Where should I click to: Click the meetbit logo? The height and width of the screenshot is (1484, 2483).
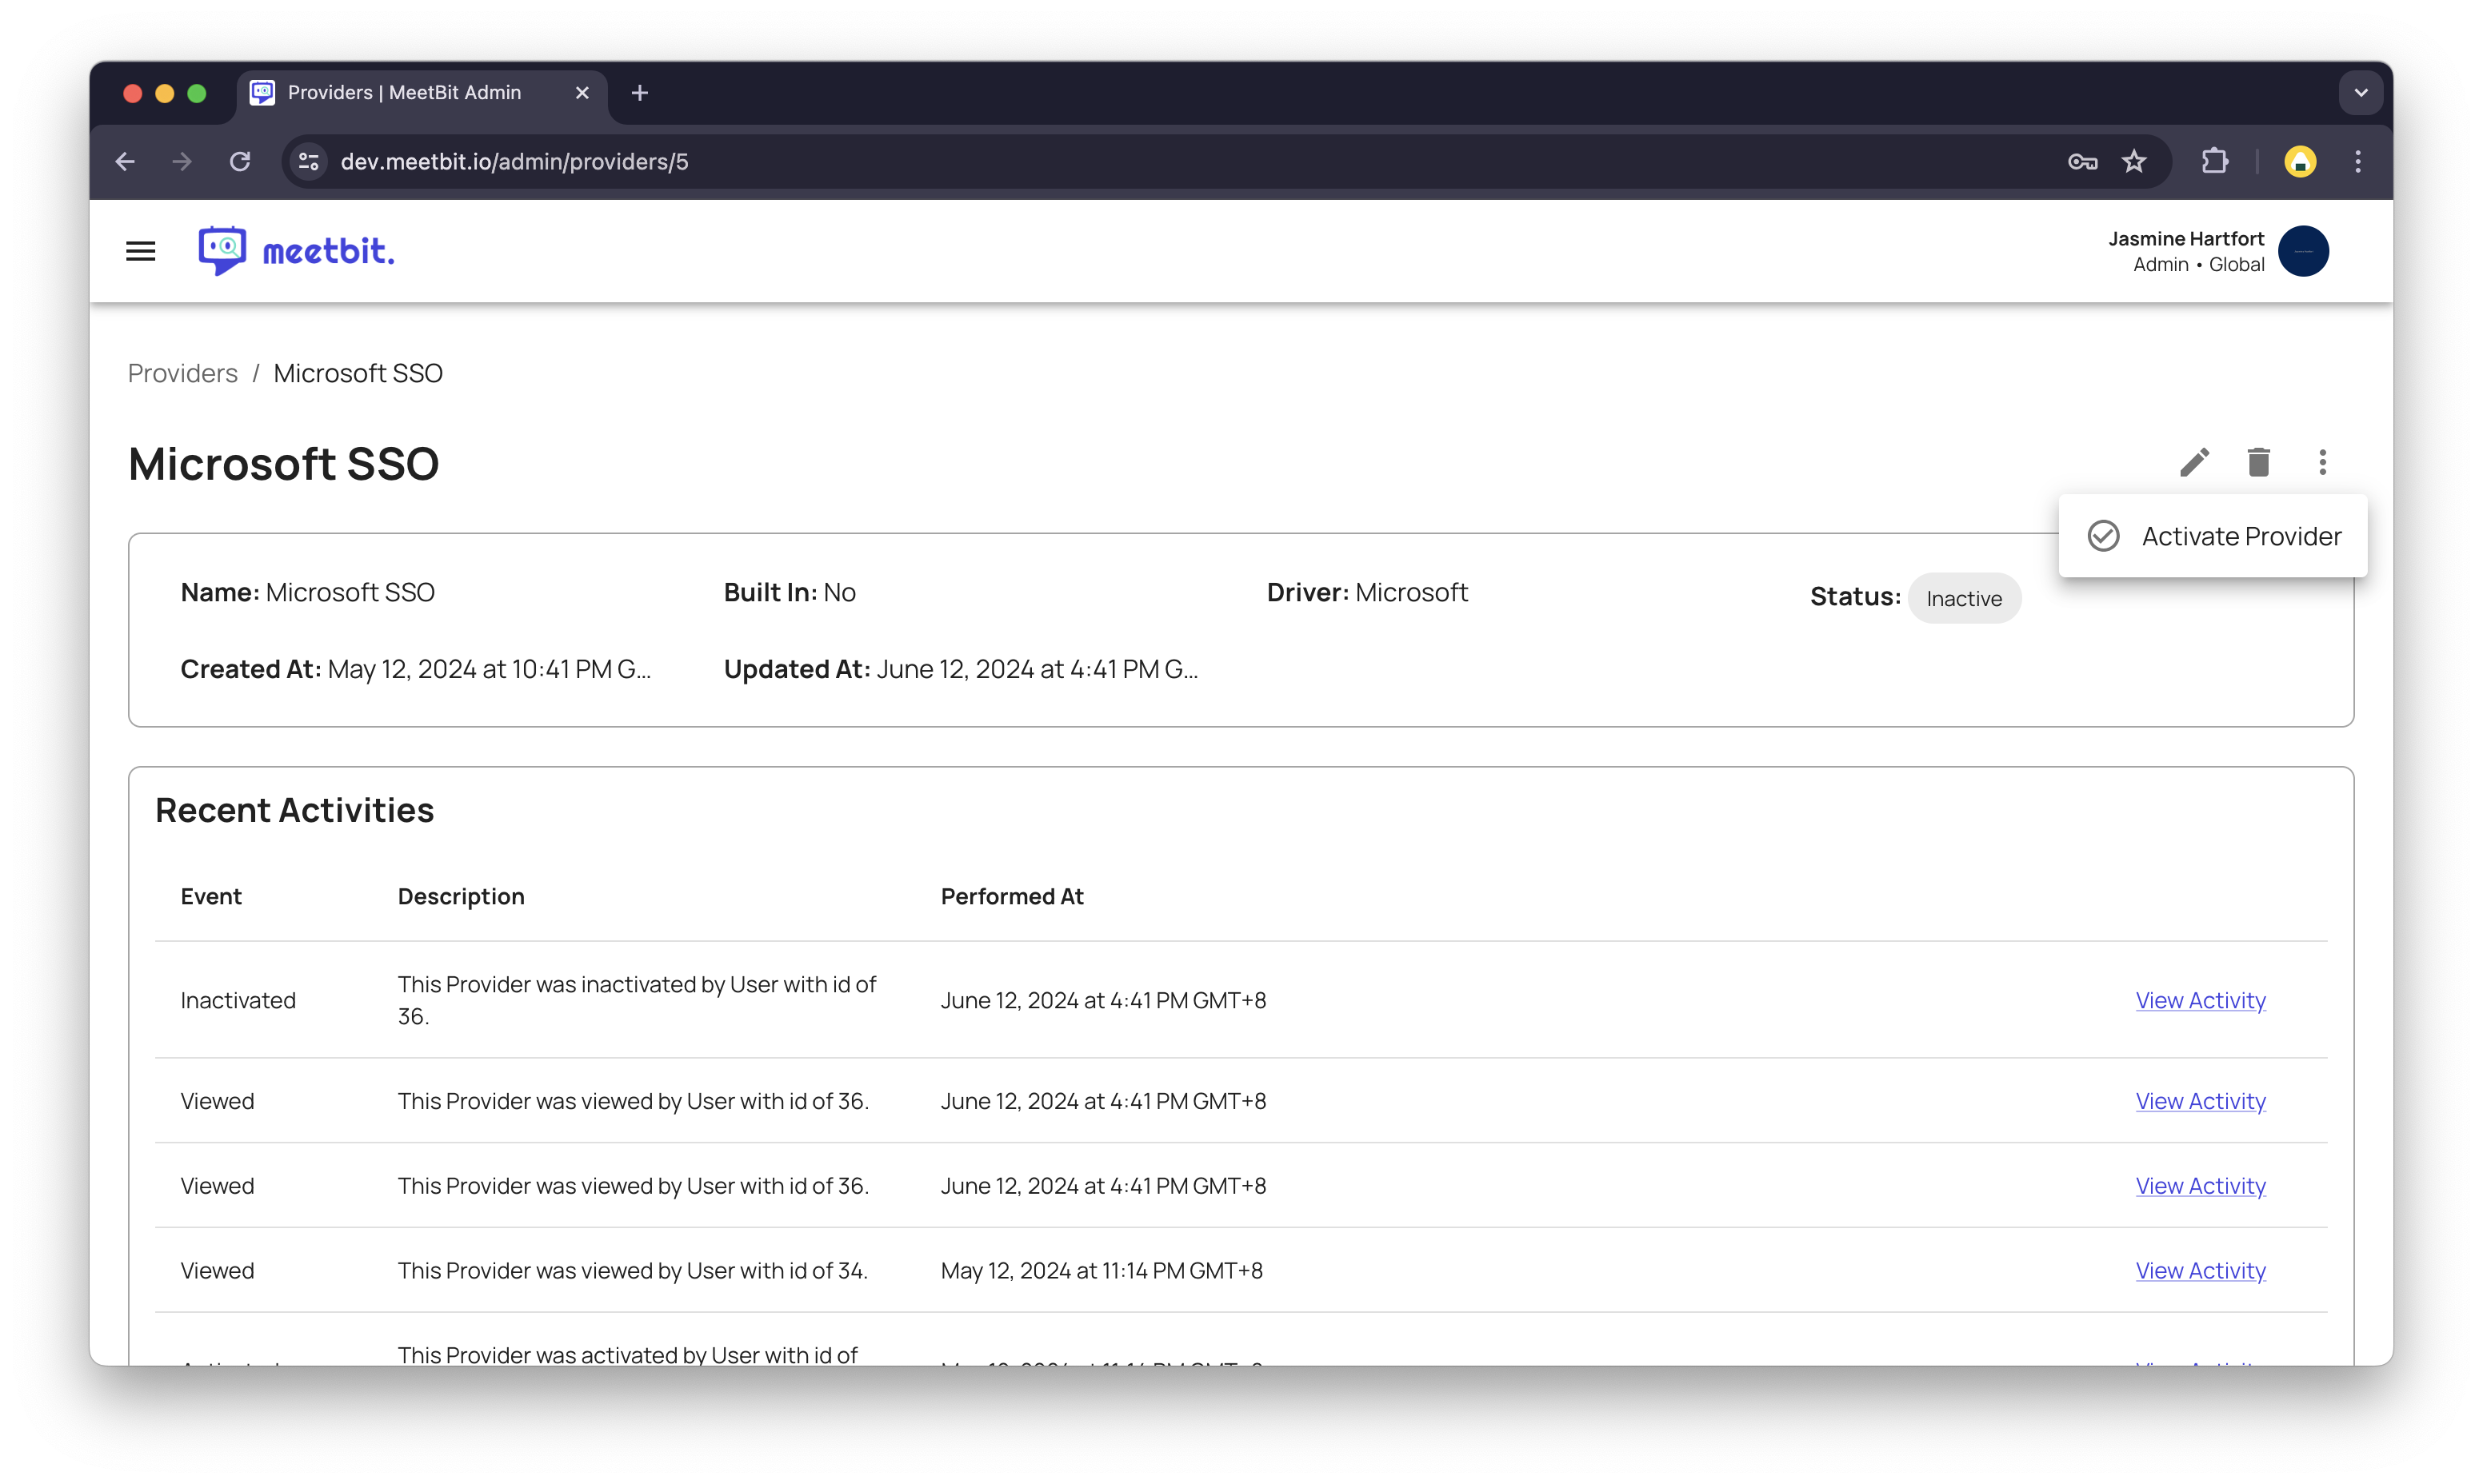click(296, 251)
